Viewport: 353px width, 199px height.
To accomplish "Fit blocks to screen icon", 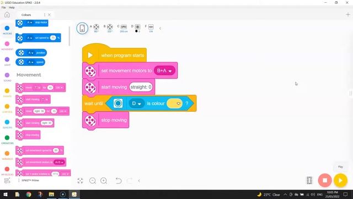I will pyautogui.click(x=80, y=181).
